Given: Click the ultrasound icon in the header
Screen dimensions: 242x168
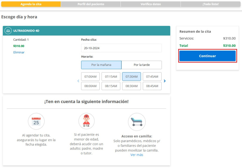Looking at the screenshot, I should tap(8, 31).
